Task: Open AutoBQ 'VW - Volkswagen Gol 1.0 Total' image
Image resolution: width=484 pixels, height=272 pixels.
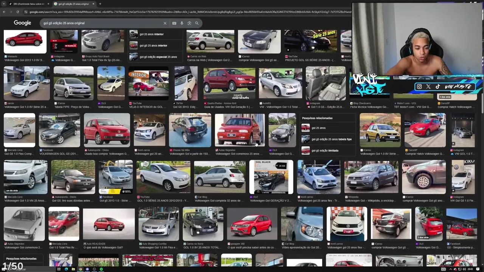Action: (281, 83)
